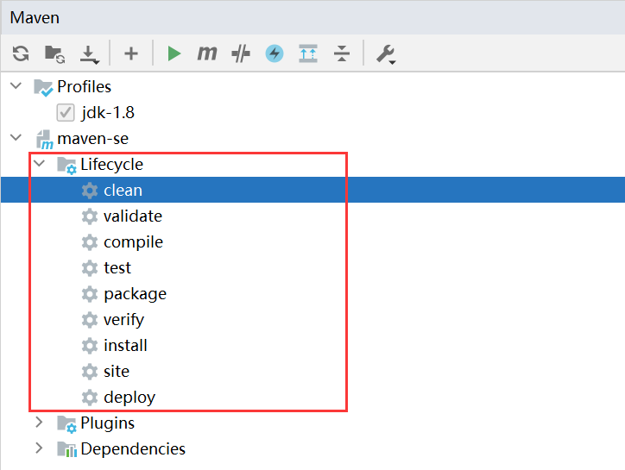625x470 pixels.
Task: Click Download Sources and Documentation icon
Action: point(89,54)
